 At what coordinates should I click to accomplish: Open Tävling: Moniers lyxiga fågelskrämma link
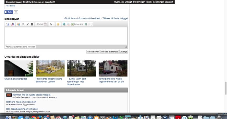click(112, 80)
